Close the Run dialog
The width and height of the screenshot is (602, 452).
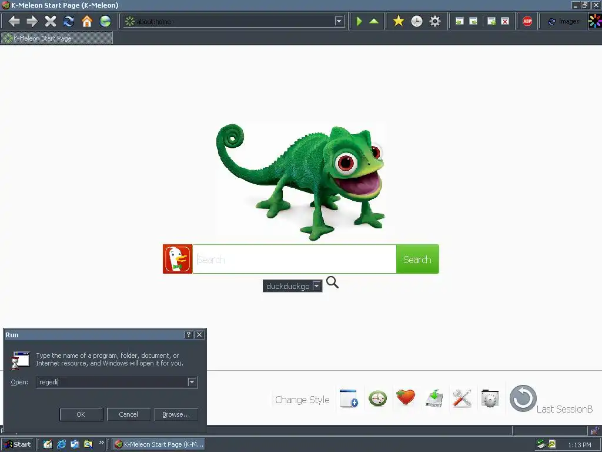click(x=199, y=335)
